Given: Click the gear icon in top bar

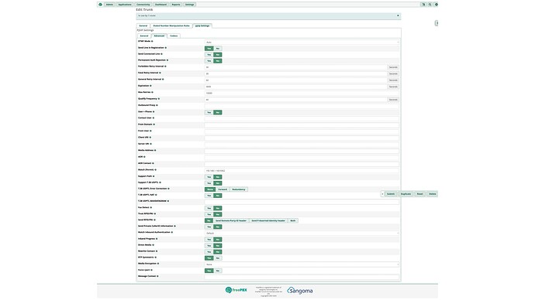Looking at the screenshot, I should [x=436, y=5].
